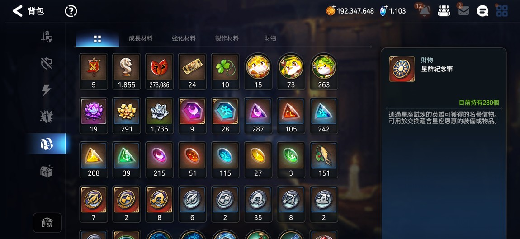Switch to the 製作材料 tab

point(227,38)
